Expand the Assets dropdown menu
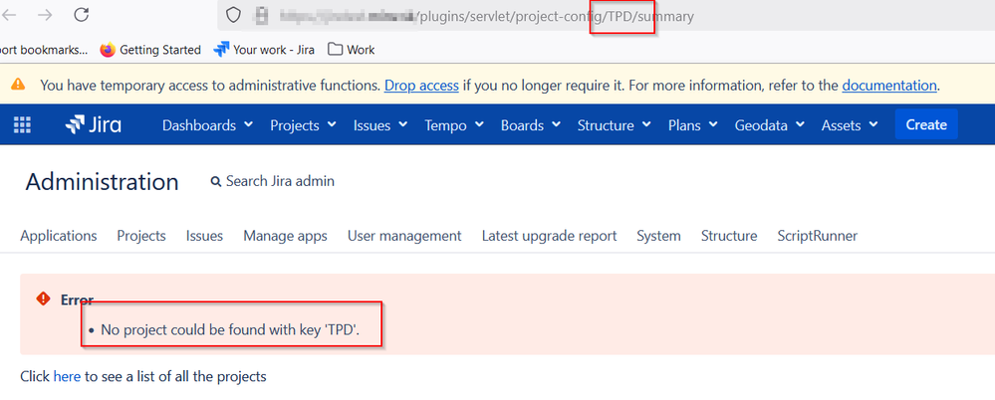995x400 pixels. click(x=850, y=125)
